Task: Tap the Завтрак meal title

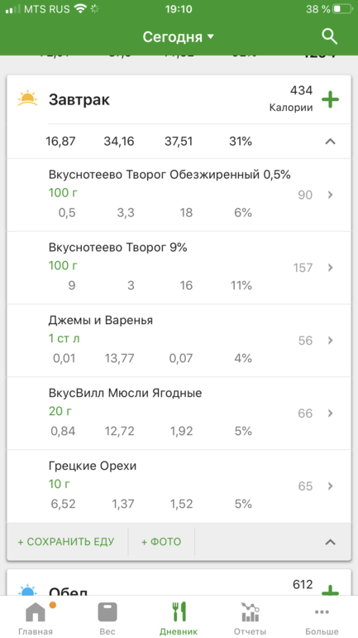Action: [79, 99]
